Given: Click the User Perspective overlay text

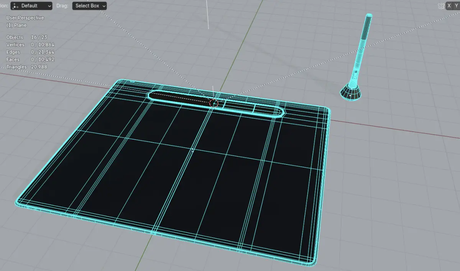Looking at the screenshot, I should click(25, 18).
